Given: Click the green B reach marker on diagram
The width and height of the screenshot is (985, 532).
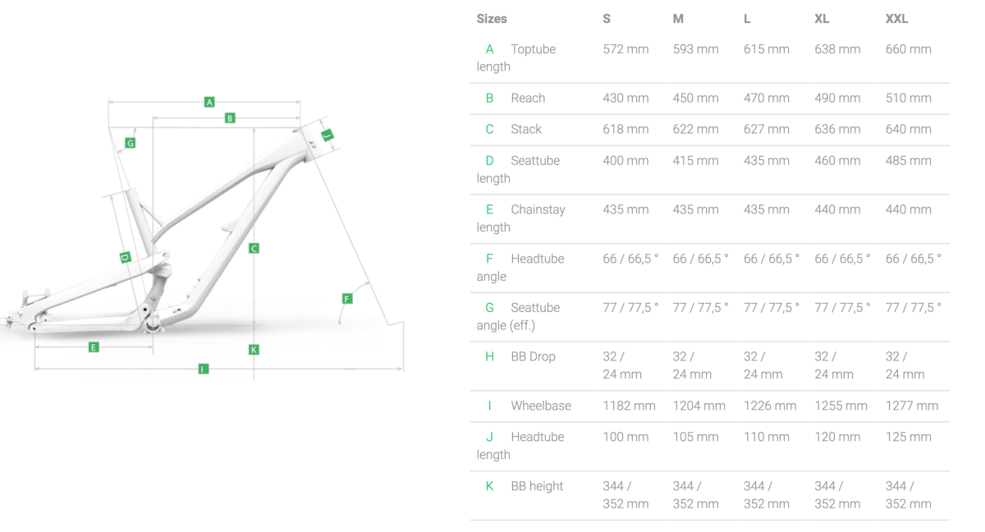Looking at the screenshot, I should click(230, 118).
